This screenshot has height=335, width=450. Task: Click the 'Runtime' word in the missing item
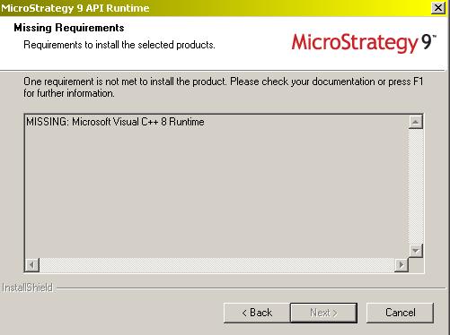click(187, 122)
